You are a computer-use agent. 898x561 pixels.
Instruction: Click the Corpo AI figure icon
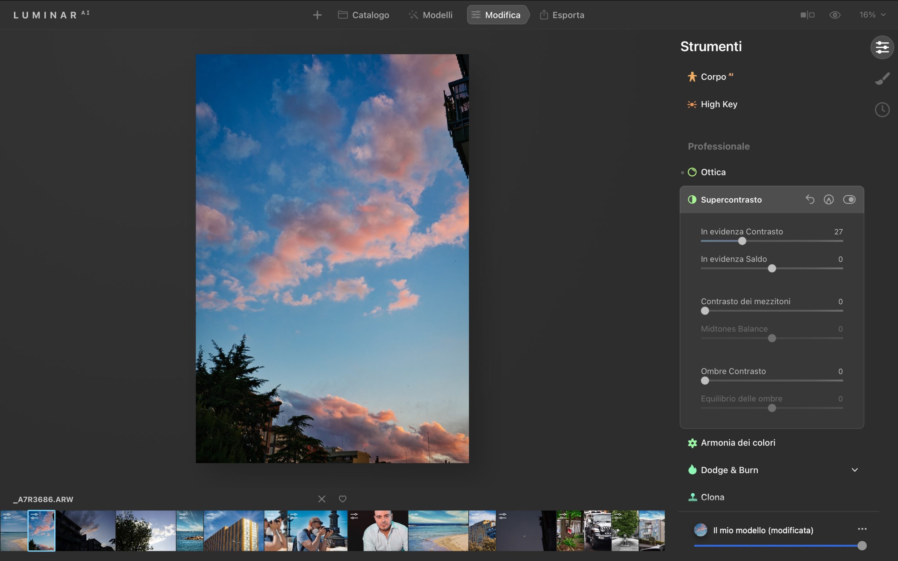[692, 77]
